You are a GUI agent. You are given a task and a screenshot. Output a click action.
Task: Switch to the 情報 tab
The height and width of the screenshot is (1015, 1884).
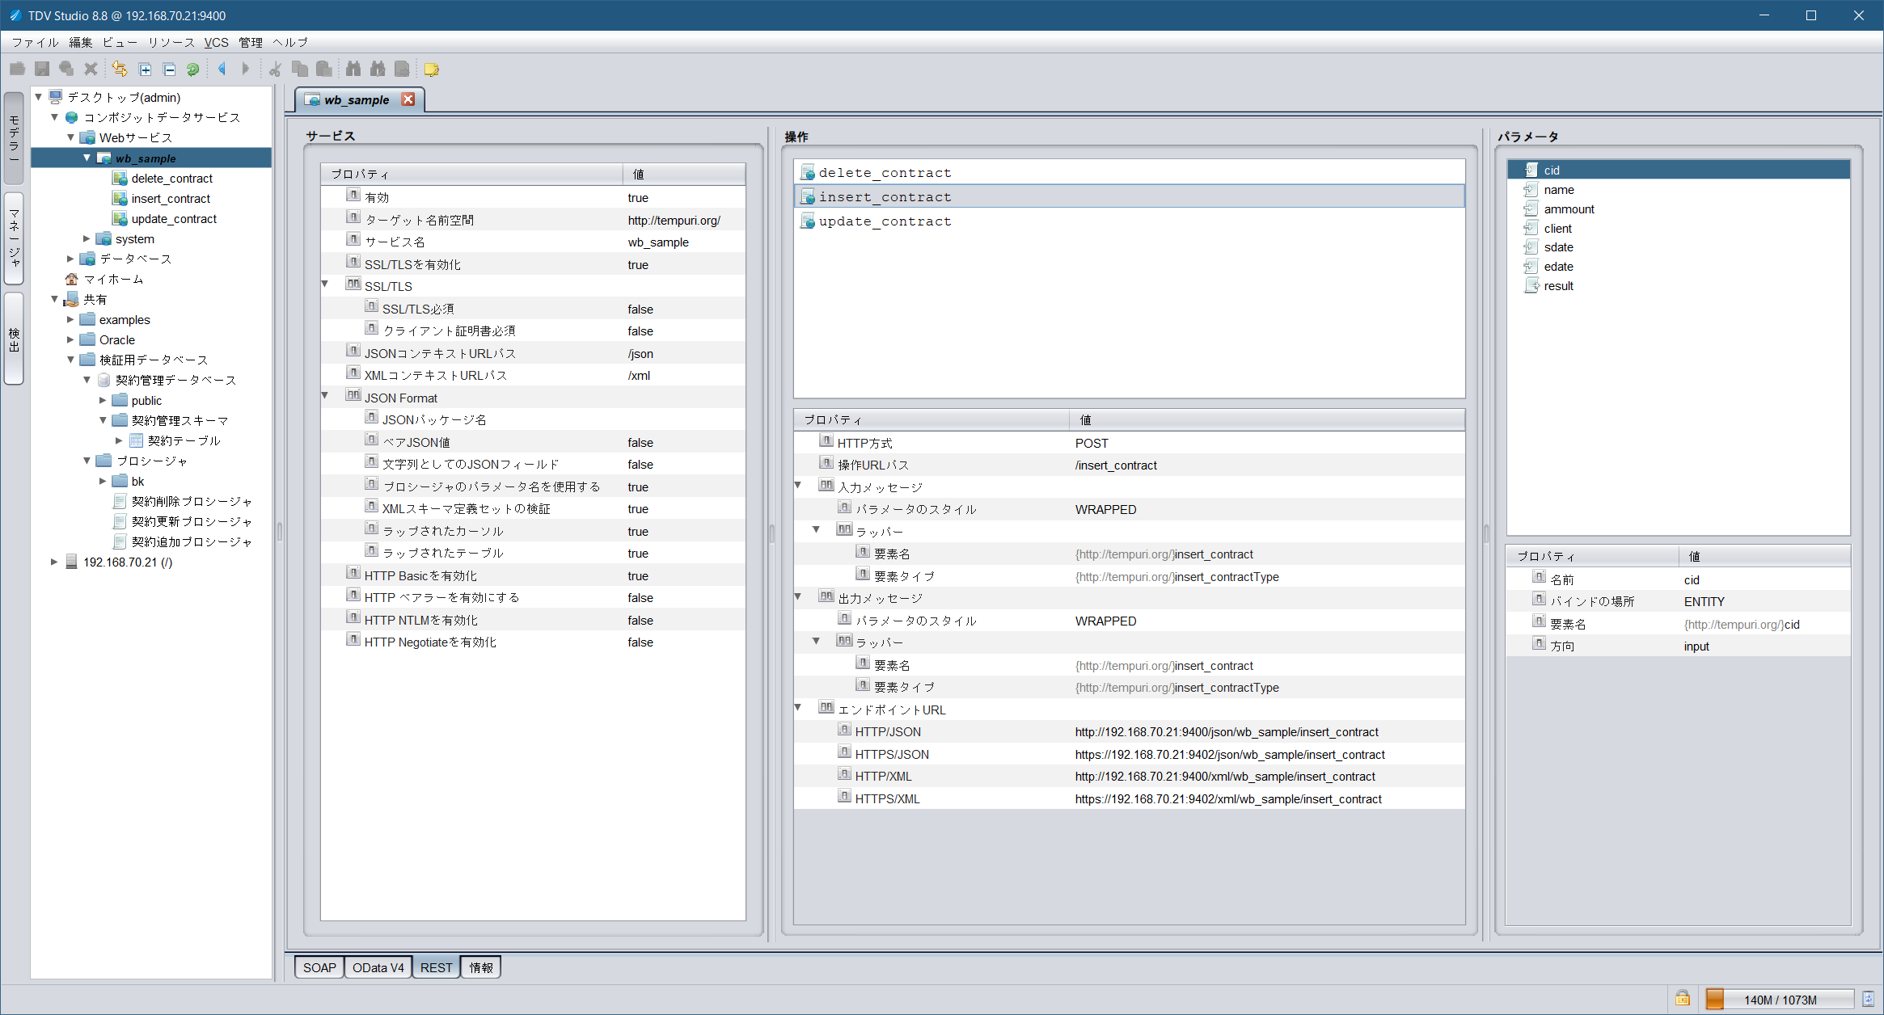tap(481, 967)
